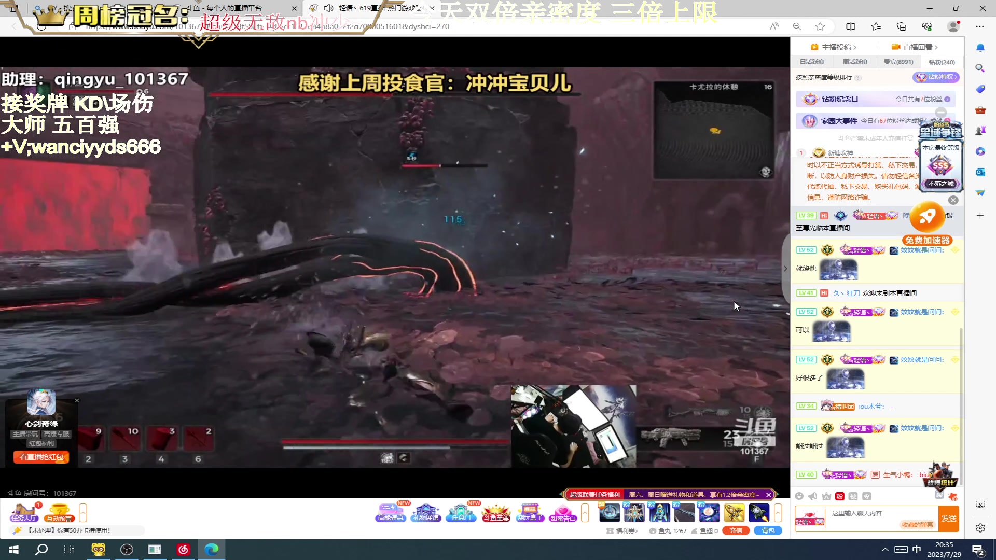Open Edge sidebar search icon

pos(980,68)
